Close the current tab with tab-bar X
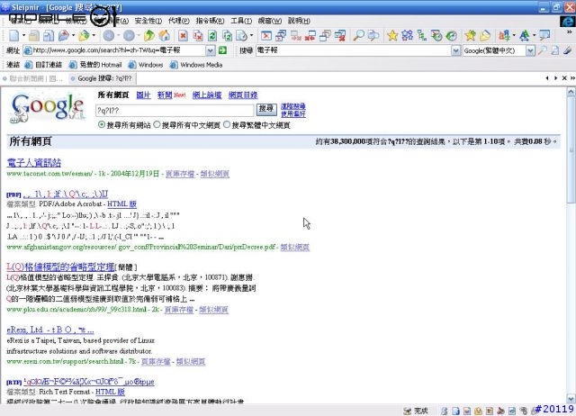This screenshot has height=416, width=576. click(564, 78)
